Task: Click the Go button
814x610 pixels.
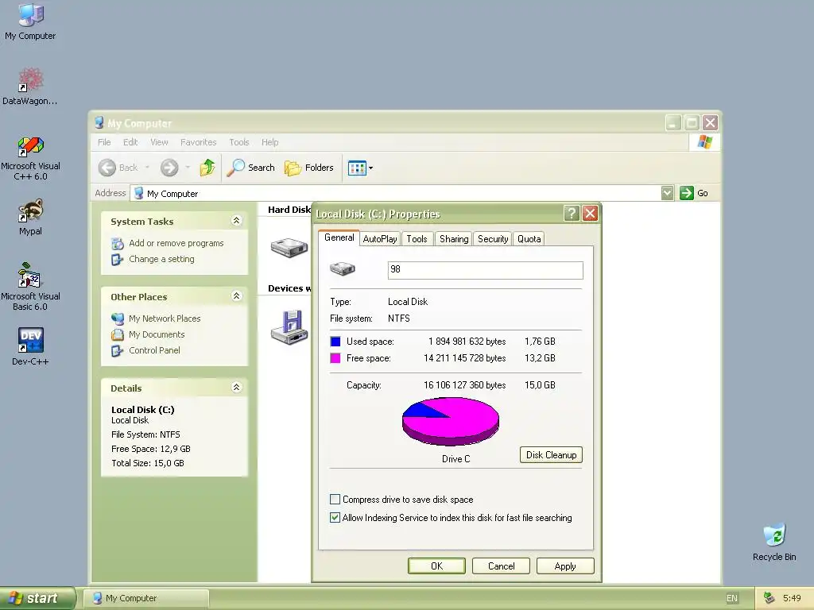Action: point(694,193)
